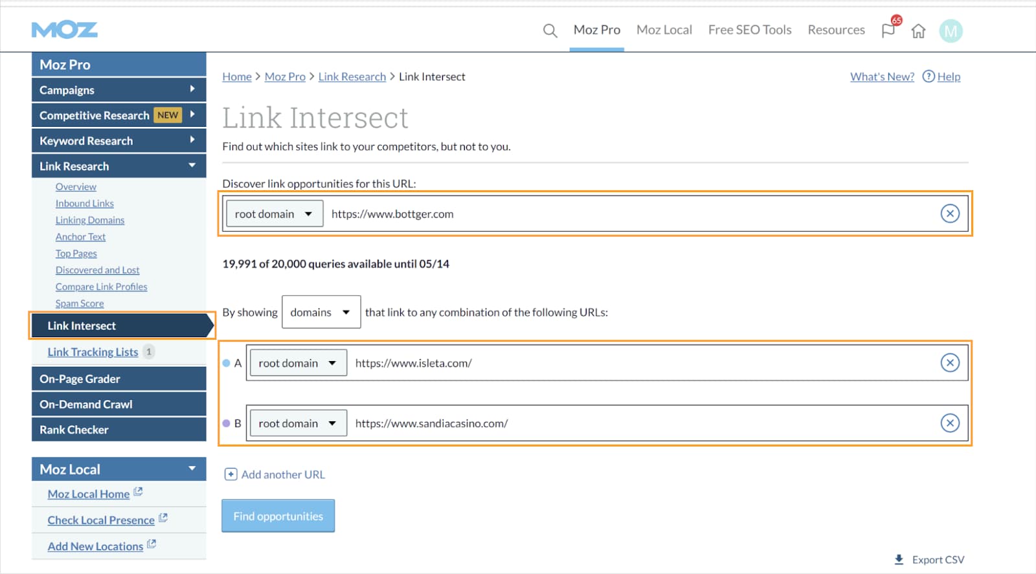This screenshot has width=1036, height=574.
Task: Open the domains dropdown selector
Action: point(321,313)
